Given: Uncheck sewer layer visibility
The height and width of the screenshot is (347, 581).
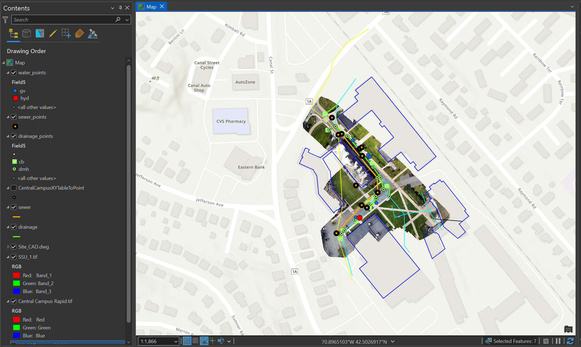Looking at the screenshot, I should point(13,207).
